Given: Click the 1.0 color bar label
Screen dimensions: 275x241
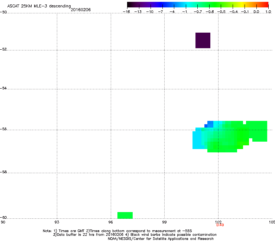Looking at the screenshot, I should tap(268, 12).
